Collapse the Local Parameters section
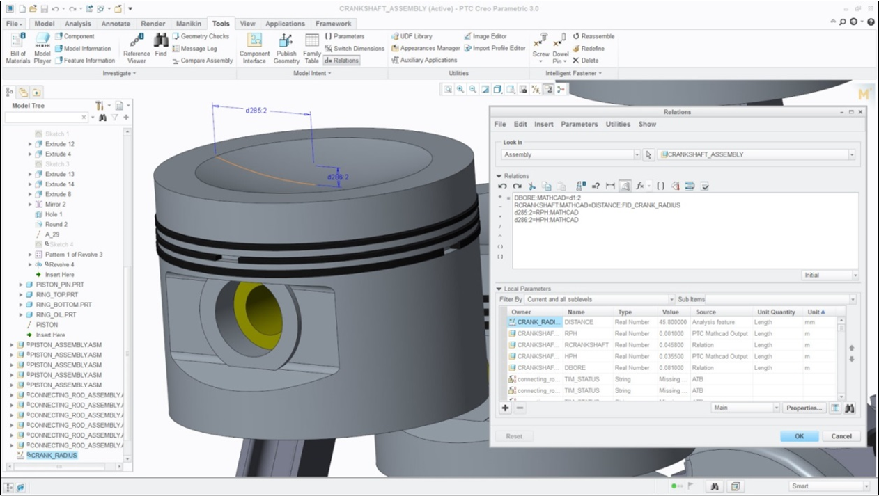This screenshot has width=879, height=496. pos(499,289)
